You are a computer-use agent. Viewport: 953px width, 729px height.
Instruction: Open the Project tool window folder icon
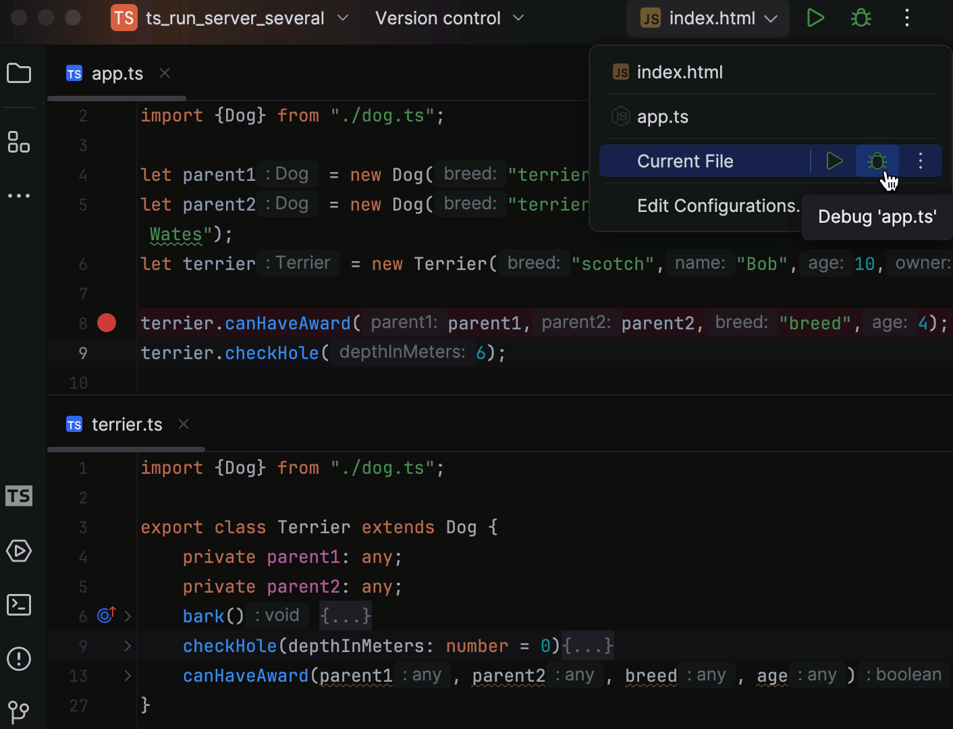point(19,73)
